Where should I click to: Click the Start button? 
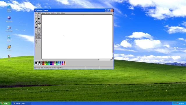pos(6,103)
